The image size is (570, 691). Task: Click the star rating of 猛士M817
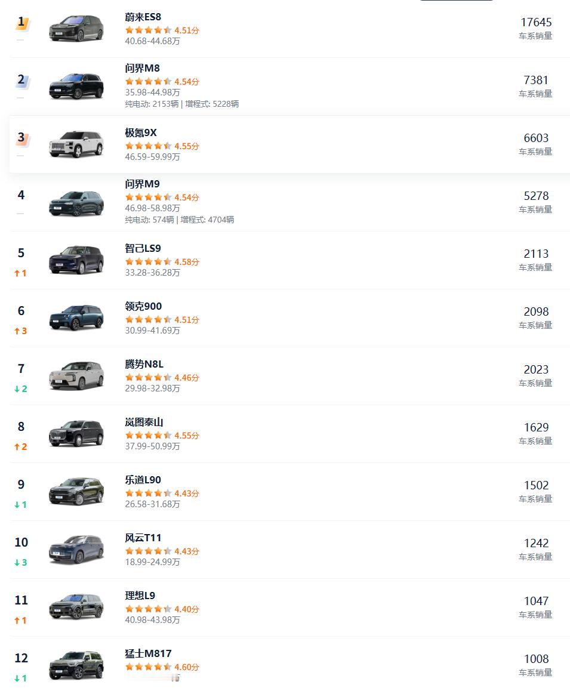click(x=149, y=667)
